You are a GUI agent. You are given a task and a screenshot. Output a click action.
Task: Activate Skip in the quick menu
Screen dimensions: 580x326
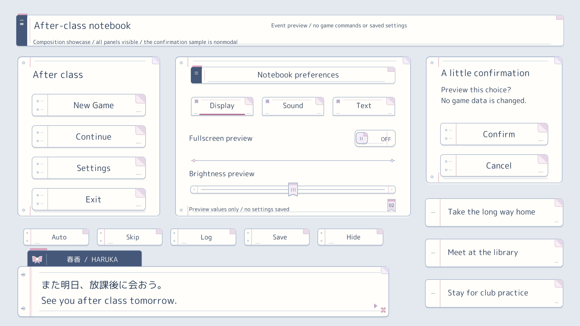[130, 237]
